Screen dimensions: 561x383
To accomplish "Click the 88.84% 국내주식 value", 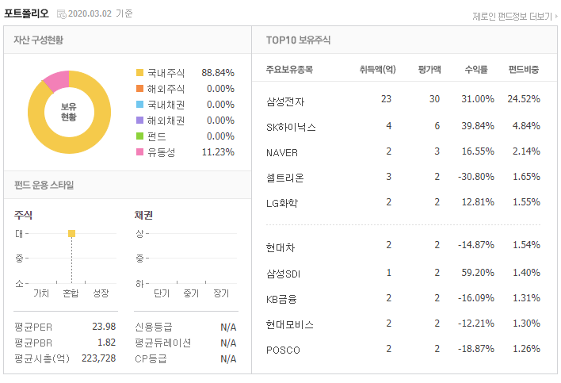I will (x=218, y=73).
